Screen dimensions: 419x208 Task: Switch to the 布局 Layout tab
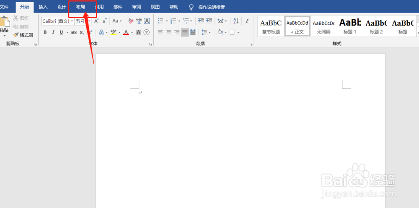click(80, 7)
